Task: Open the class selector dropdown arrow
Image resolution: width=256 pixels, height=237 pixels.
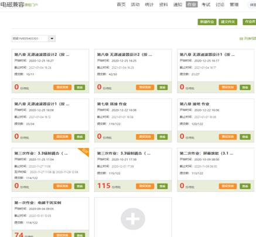Action: pos(52,39)
